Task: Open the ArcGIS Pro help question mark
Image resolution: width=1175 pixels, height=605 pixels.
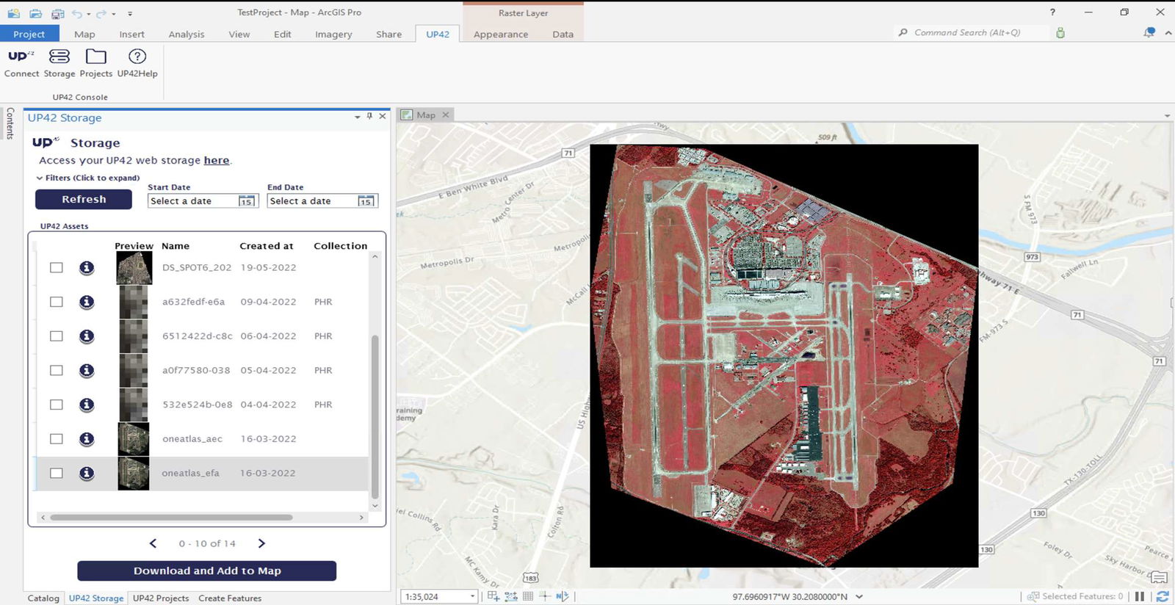Action: [1052, 12]
